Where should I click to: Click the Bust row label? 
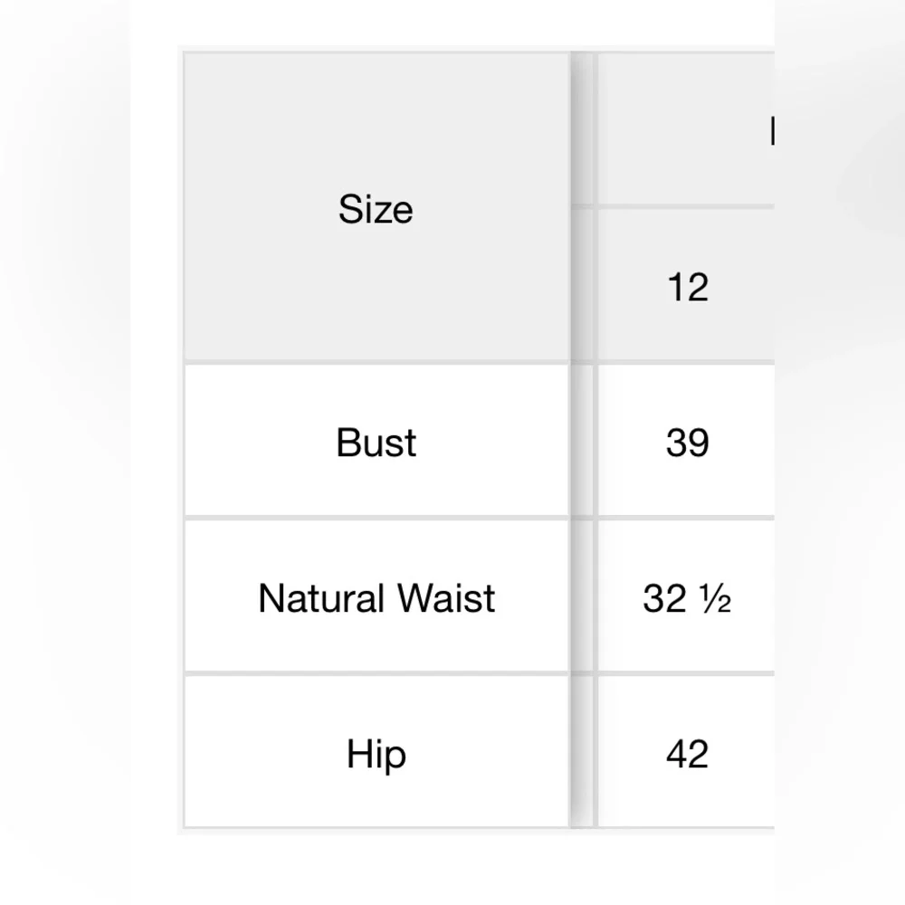376,443
